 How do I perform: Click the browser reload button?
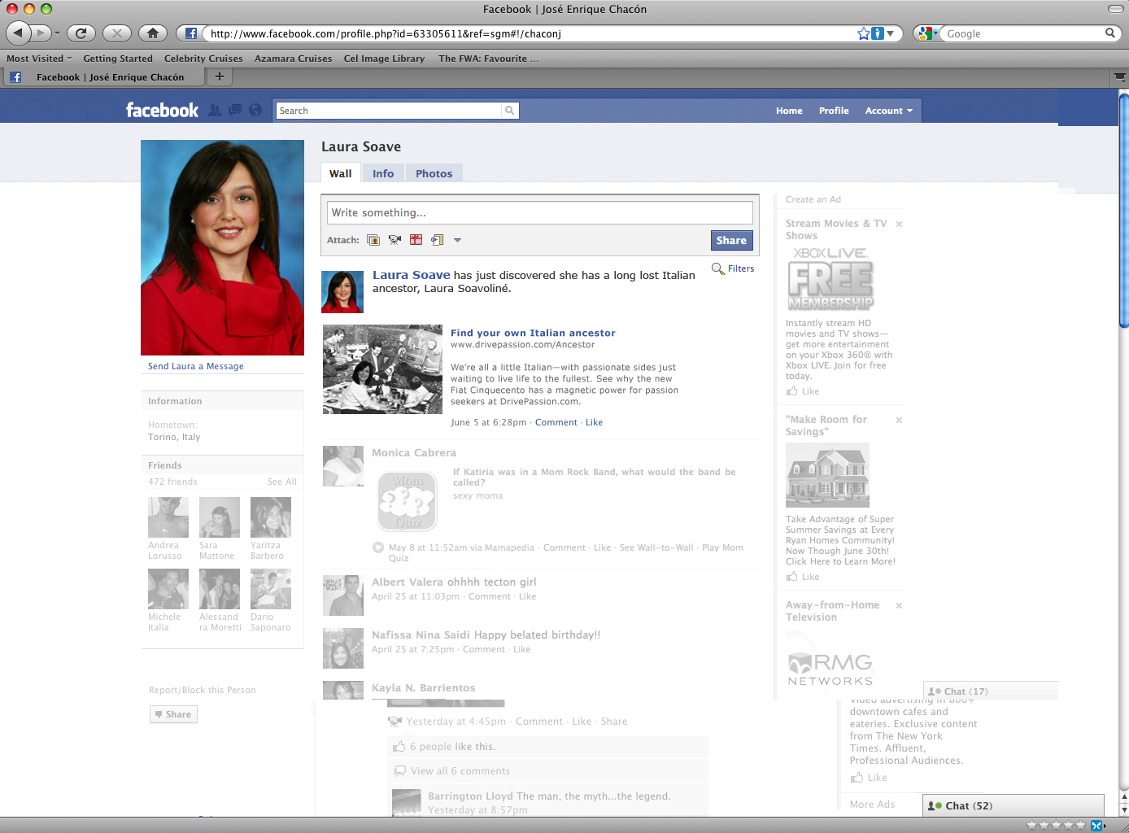[x=81, y=33]
